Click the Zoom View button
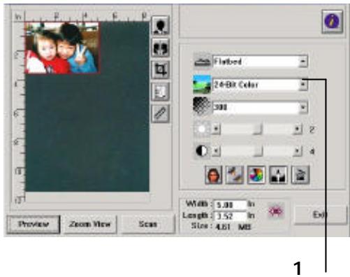 [89, 225]
